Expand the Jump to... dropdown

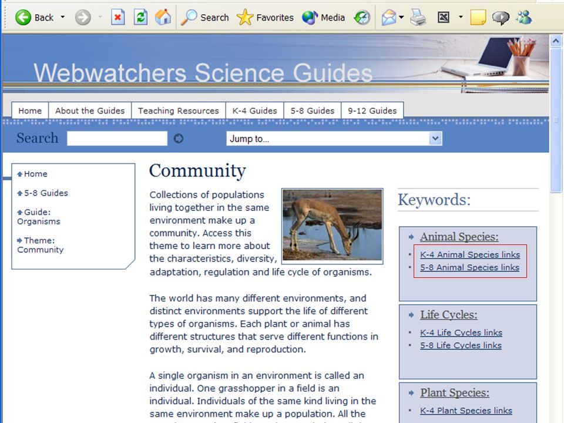pyautogui.click(x=334, y=139)
